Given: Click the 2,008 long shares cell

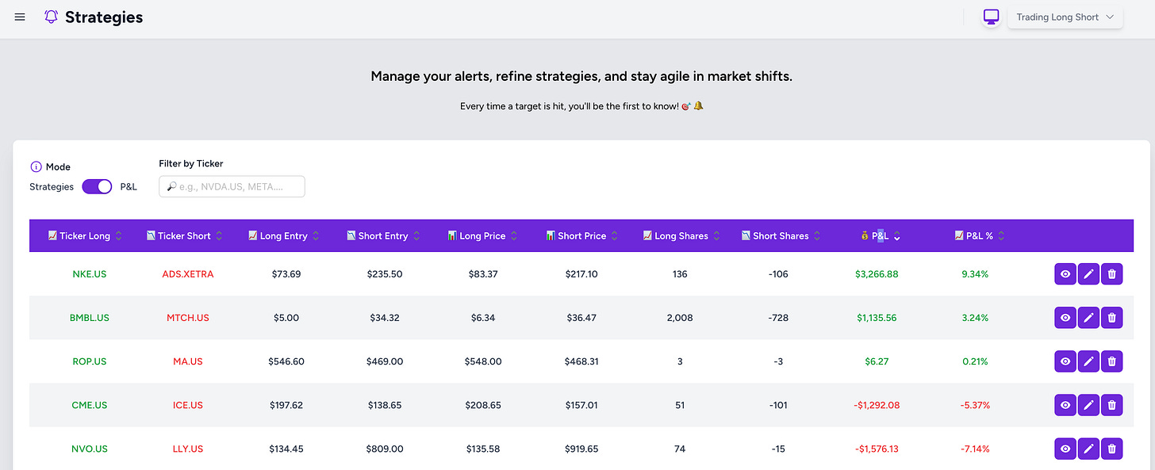Looking at the screenshot, I should click(x=680, y=318).
